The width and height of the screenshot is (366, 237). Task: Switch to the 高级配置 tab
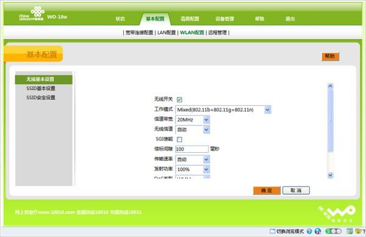coord(190,19)
